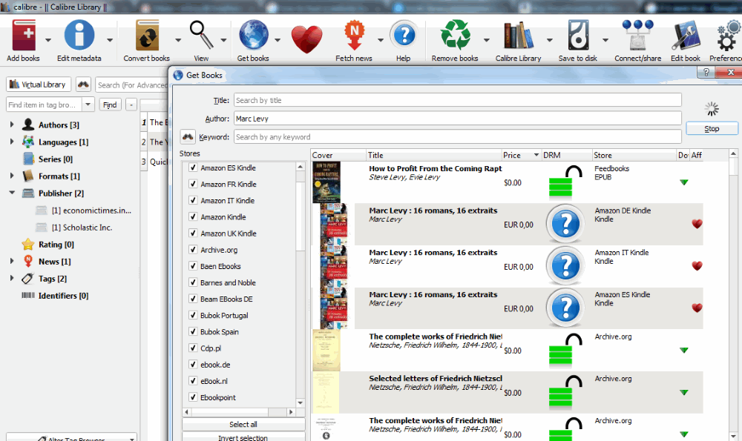The height and width of the screenshot is (441, 742).
Task: Uncheck the Amazon FR Kindle store
Action: 193,184
